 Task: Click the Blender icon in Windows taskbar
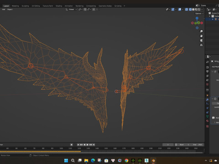pyautogui.click(x=153, y=160)
